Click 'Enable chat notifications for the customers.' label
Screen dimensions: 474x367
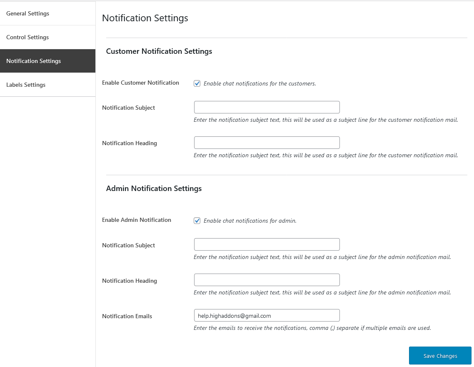[x=259, y=83]
